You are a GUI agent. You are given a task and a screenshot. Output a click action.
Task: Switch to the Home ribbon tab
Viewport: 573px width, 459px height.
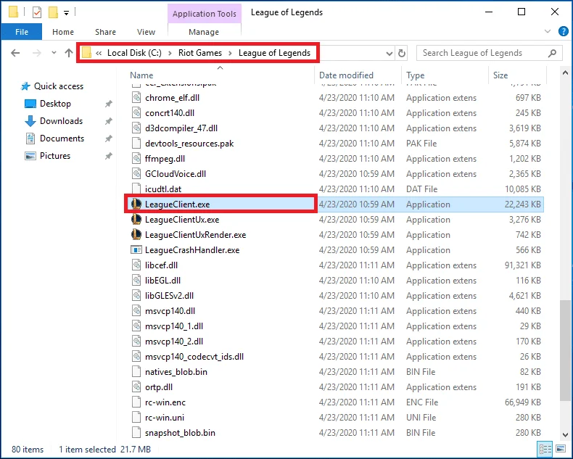63,32
